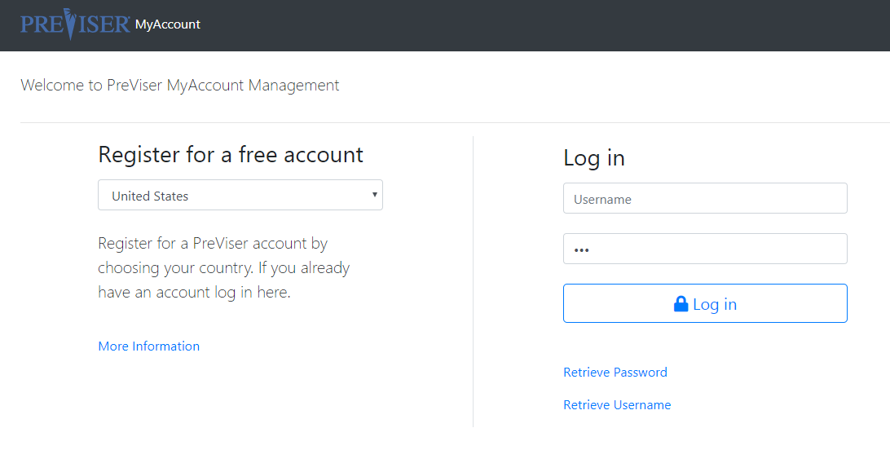Submit using the Log in button
Image resolution: width=890 pixels, height=450 pixels.
click(x=705, y=303)
